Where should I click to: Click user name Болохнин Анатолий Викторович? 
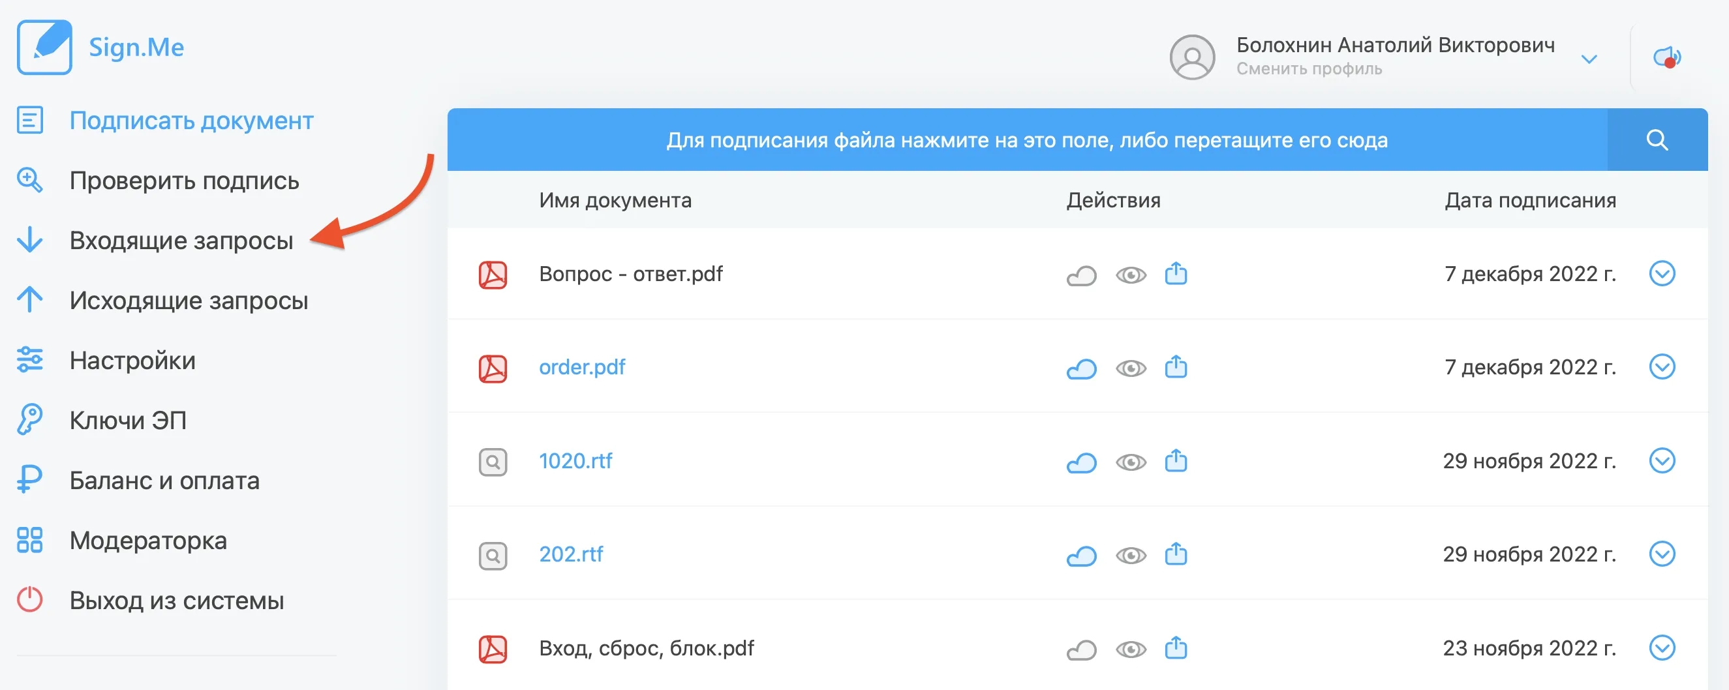1396,45
